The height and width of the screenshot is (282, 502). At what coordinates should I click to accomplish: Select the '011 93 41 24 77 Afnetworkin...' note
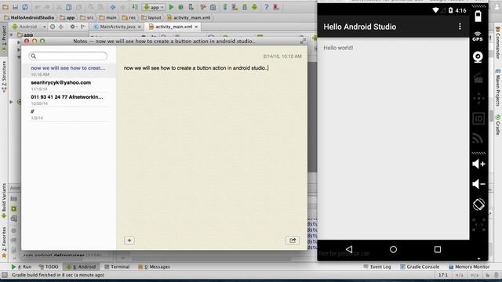[x=68, y=99]
